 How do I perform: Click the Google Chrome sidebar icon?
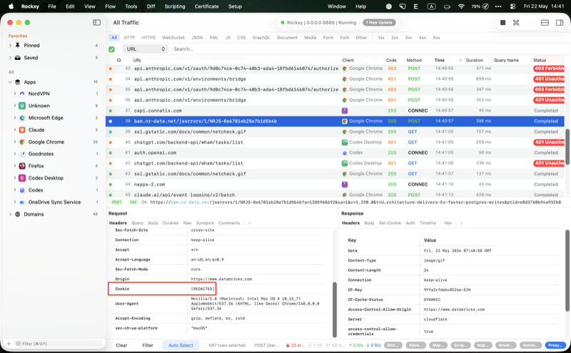22,142
